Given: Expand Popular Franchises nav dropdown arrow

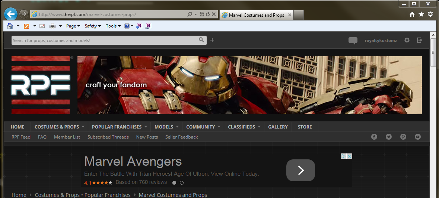Looking at the screenshot, I should [x=146, y=127].
